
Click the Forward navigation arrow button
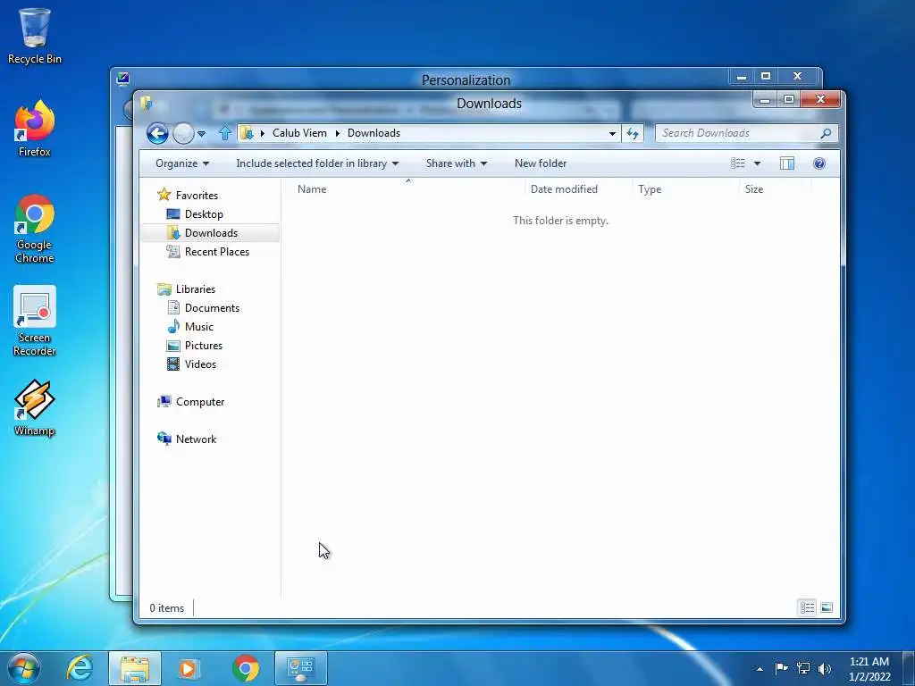[x=183, y=134]
